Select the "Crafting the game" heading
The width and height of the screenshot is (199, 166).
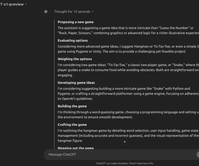click(x=72, y=125)
